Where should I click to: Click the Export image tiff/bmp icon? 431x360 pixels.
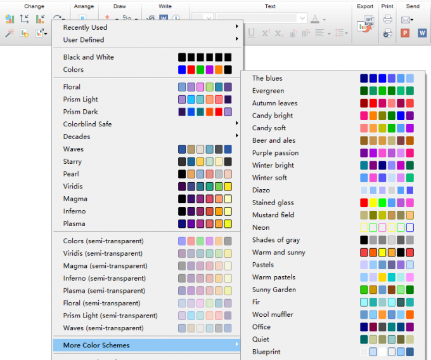[x=365, y=25]
